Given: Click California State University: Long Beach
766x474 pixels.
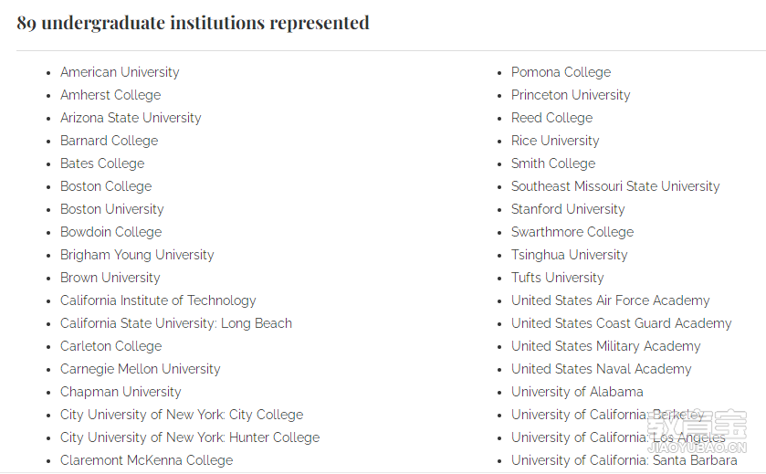Looking at the screenshot, I should click(x=176, y=323).
